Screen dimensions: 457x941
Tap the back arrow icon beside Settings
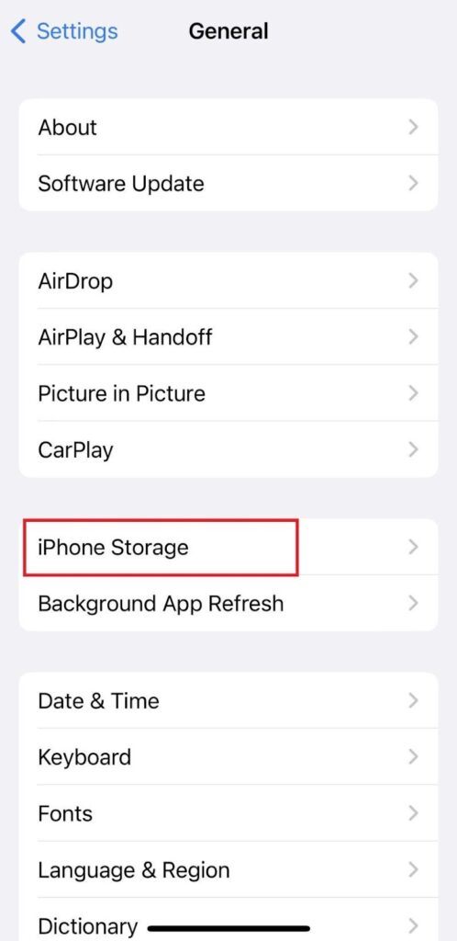(x=18, y=31)
